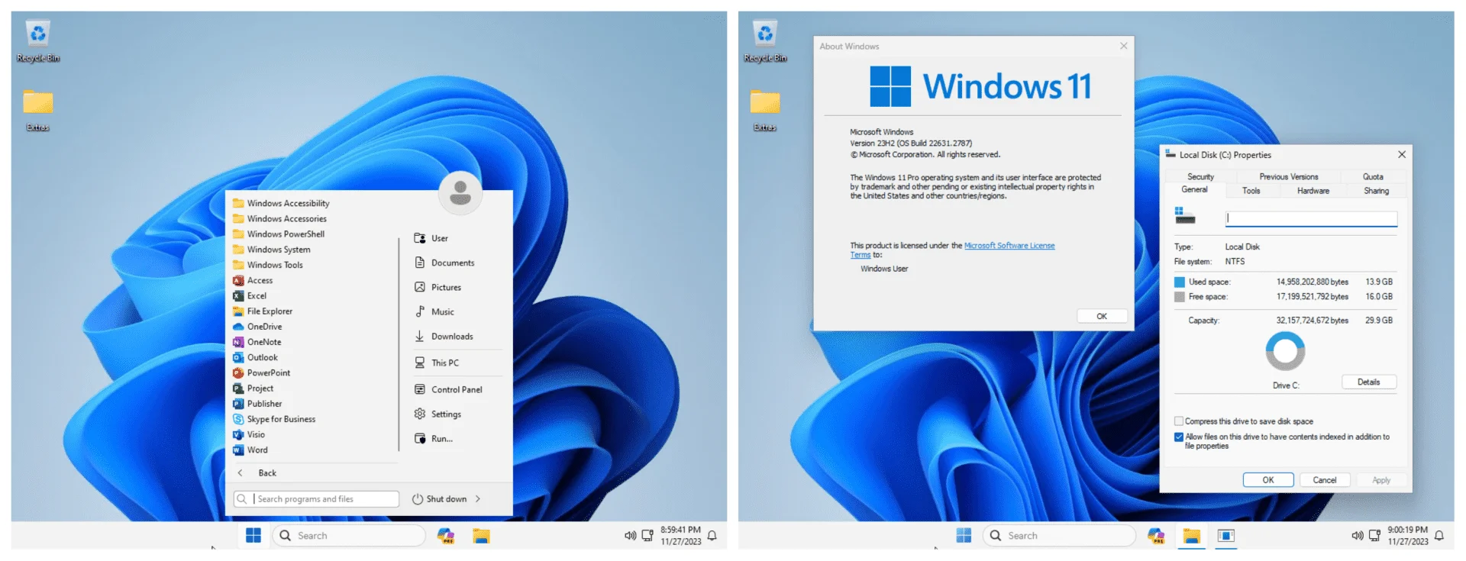This screenshot has width=1466, height=561.
Task: Click the About Windows taskbar icon on right
Action: pos(1226,536)
